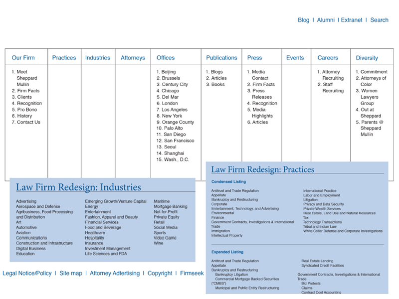Go to the Site map footer link
This screenshot has height=299, width=399.
pyautogui.click(x=71, y=273)
